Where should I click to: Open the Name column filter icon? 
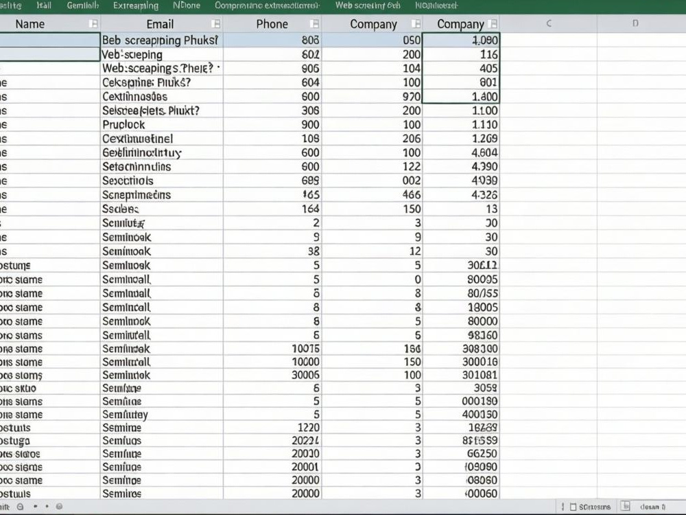[x=93, y=23]
